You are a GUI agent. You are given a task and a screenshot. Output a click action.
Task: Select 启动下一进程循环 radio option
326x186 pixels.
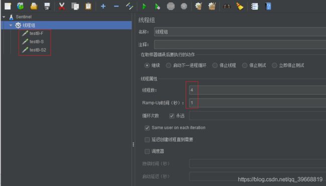[x=169, y=65]
